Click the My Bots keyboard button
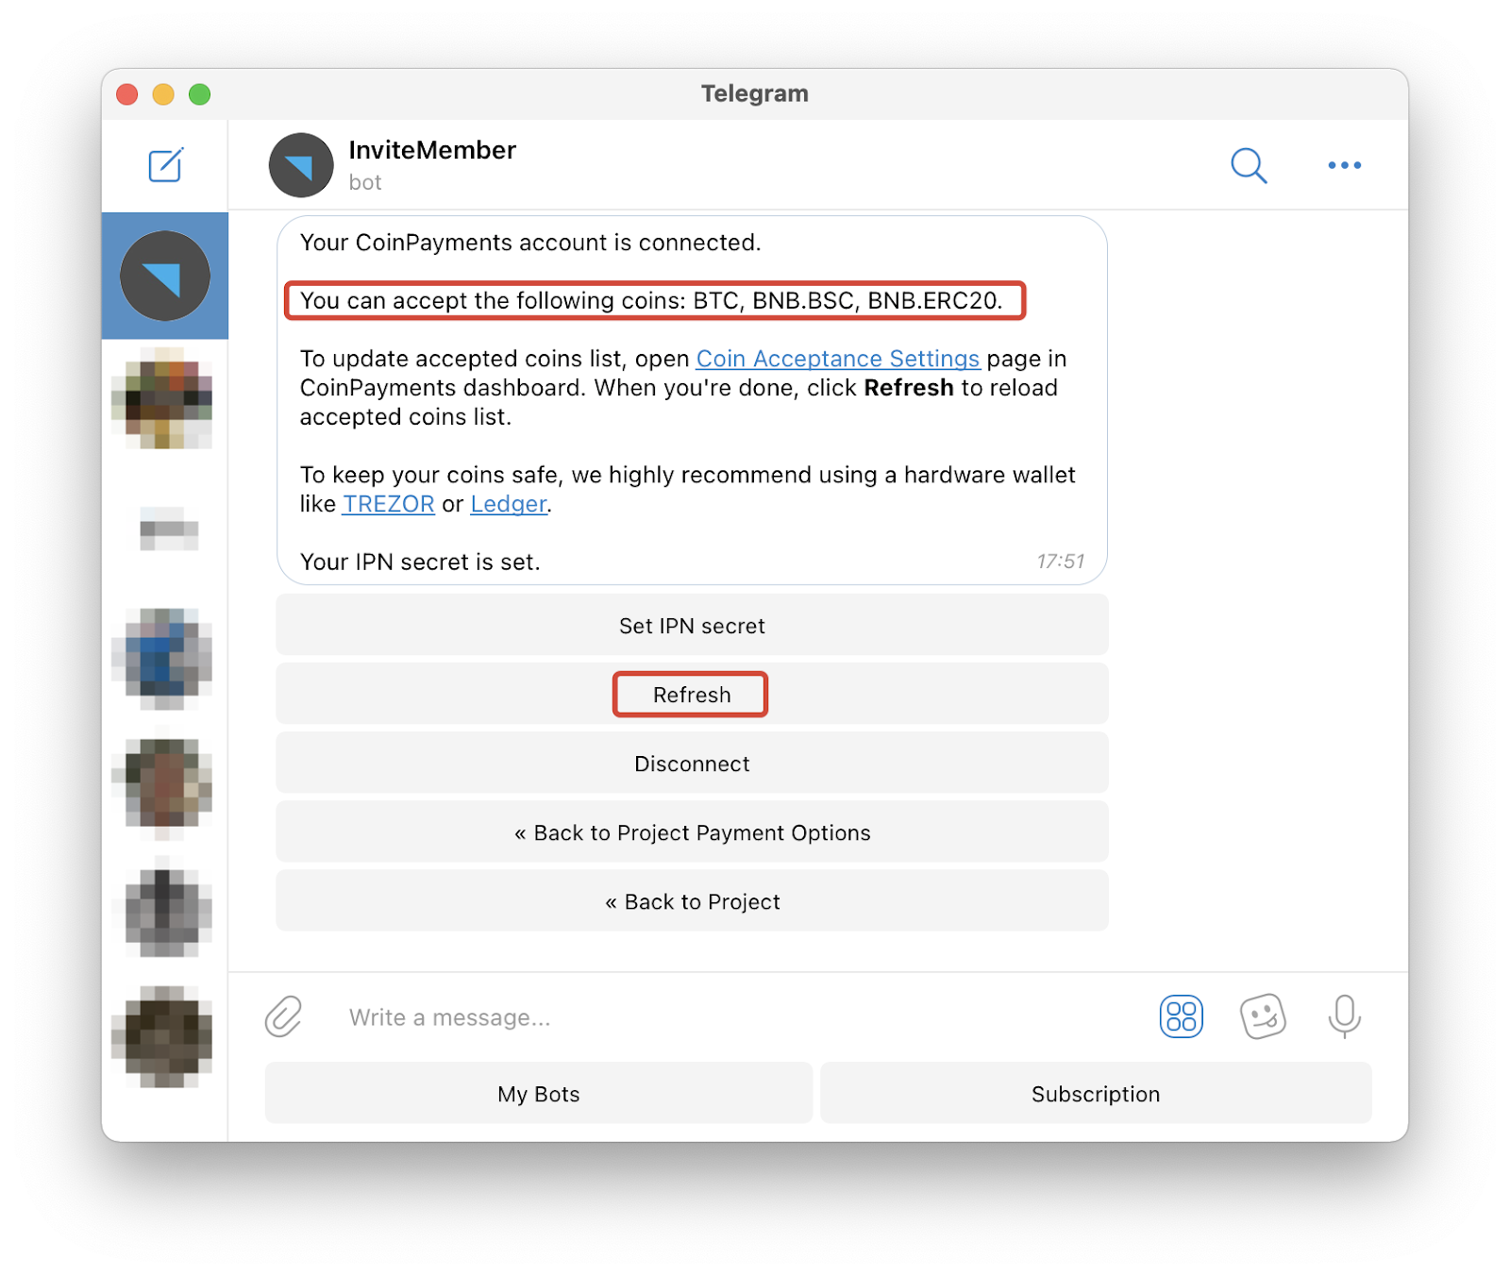 click(538, 1093)
